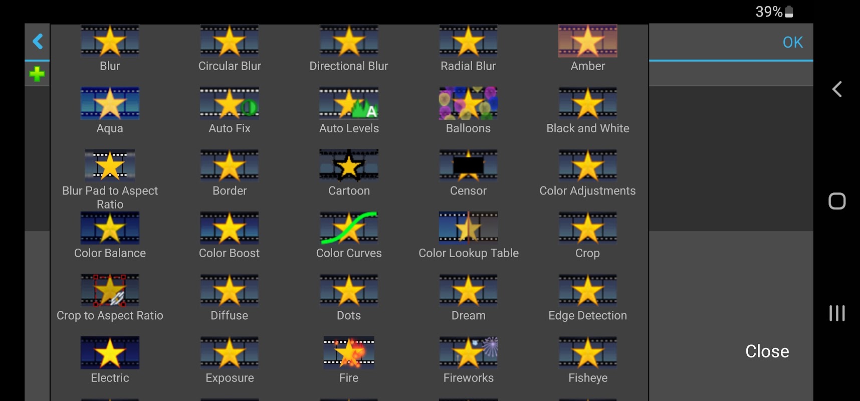The height and width of the screenshot is (401, 860).
Task: Click the blue back arrow
Action: click(x=37, y=41)
